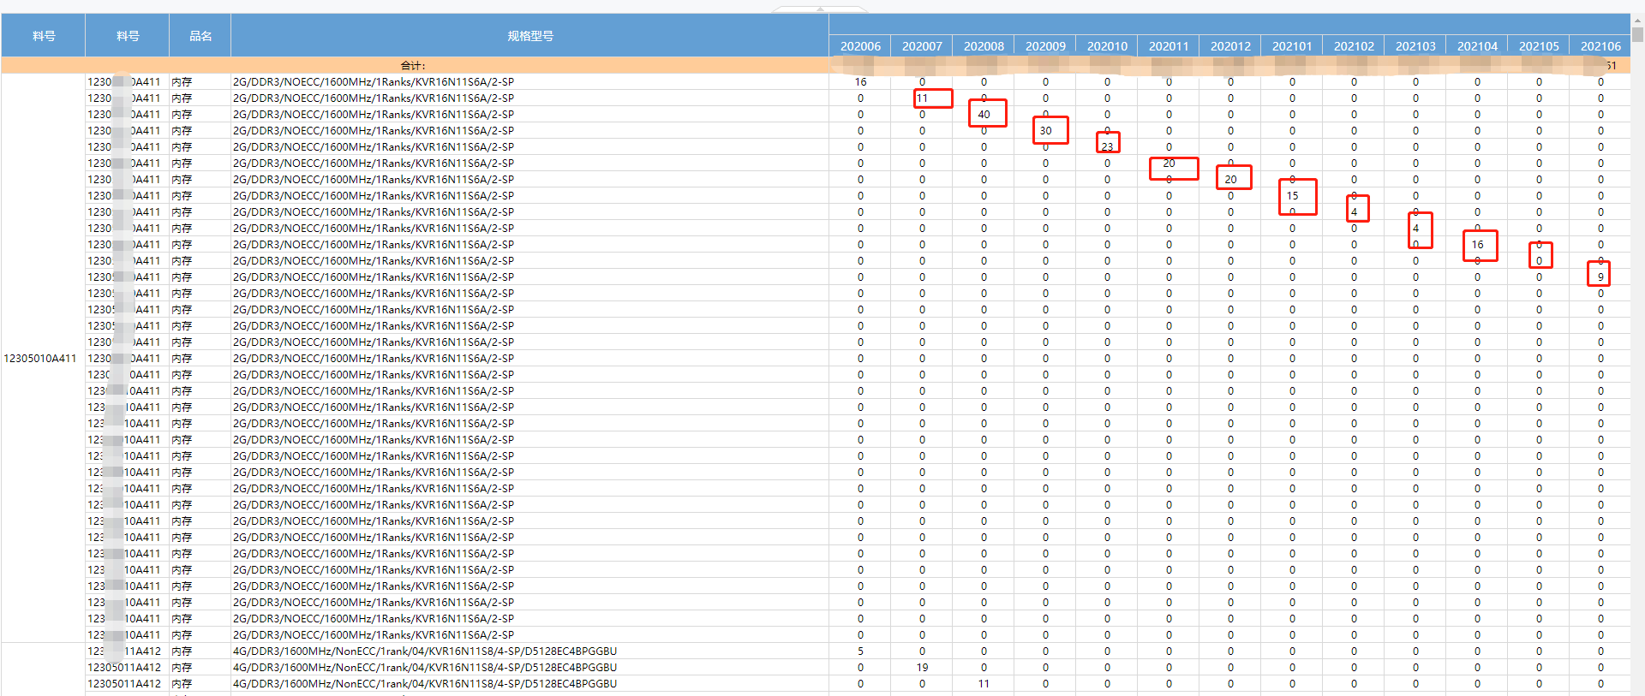Click the 合计: total row label
Screen dimensions: 1645x696
[413, 66]
